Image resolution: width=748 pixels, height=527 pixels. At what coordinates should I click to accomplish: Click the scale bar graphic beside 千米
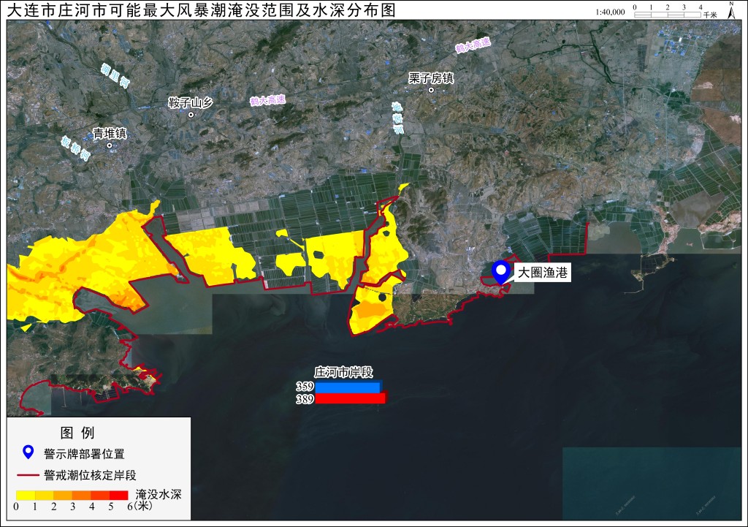coord(668,15)
